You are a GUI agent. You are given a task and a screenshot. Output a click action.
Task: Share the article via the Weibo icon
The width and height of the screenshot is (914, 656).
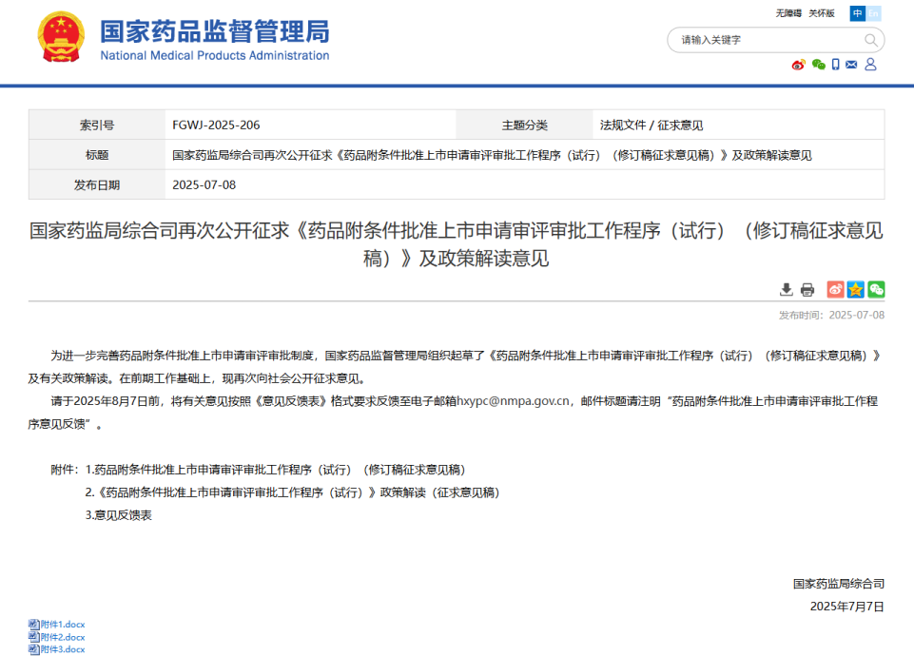tap(834, 289)
